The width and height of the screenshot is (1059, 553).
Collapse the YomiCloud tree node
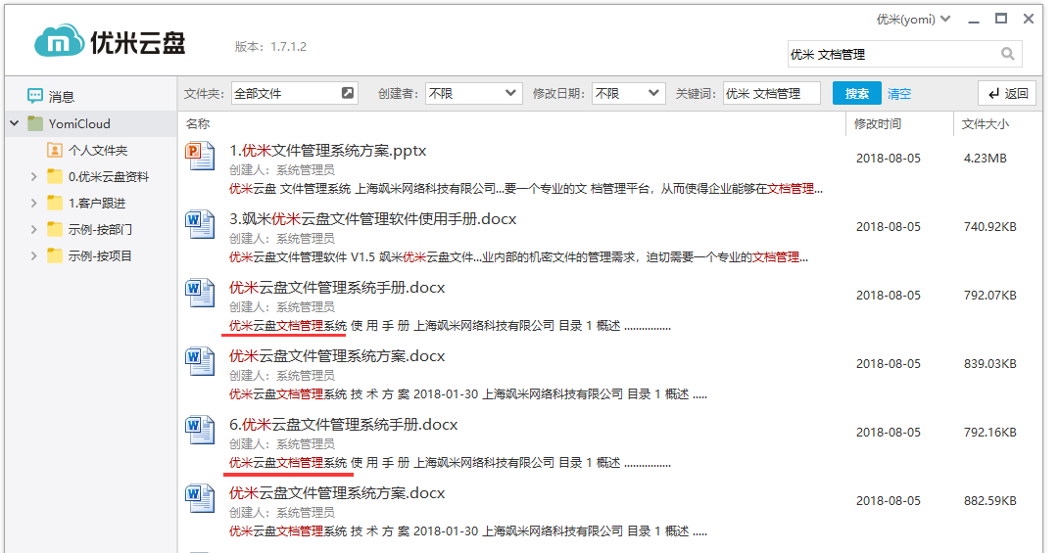tap(14, 123)
